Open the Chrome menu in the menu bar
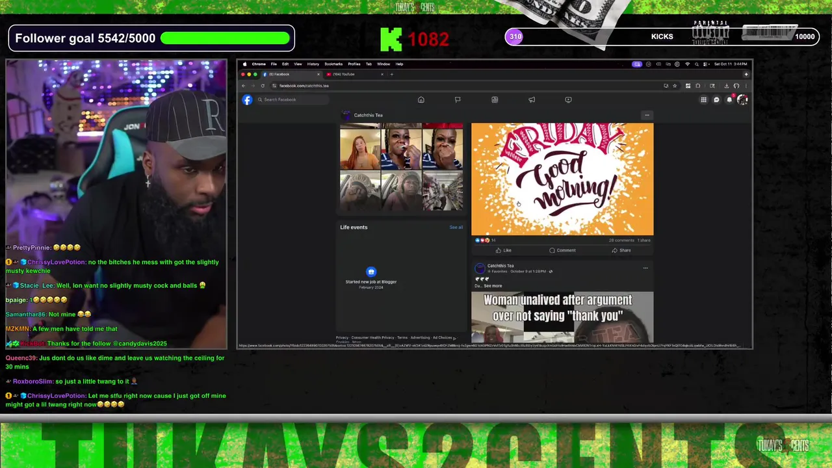This screenshot has height=468, width=832. coord(259,64)
